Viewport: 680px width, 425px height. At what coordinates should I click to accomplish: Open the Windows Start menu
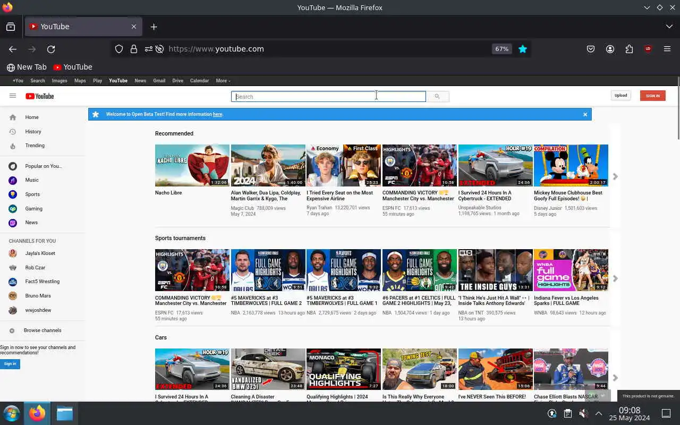[x=12, y=413]
